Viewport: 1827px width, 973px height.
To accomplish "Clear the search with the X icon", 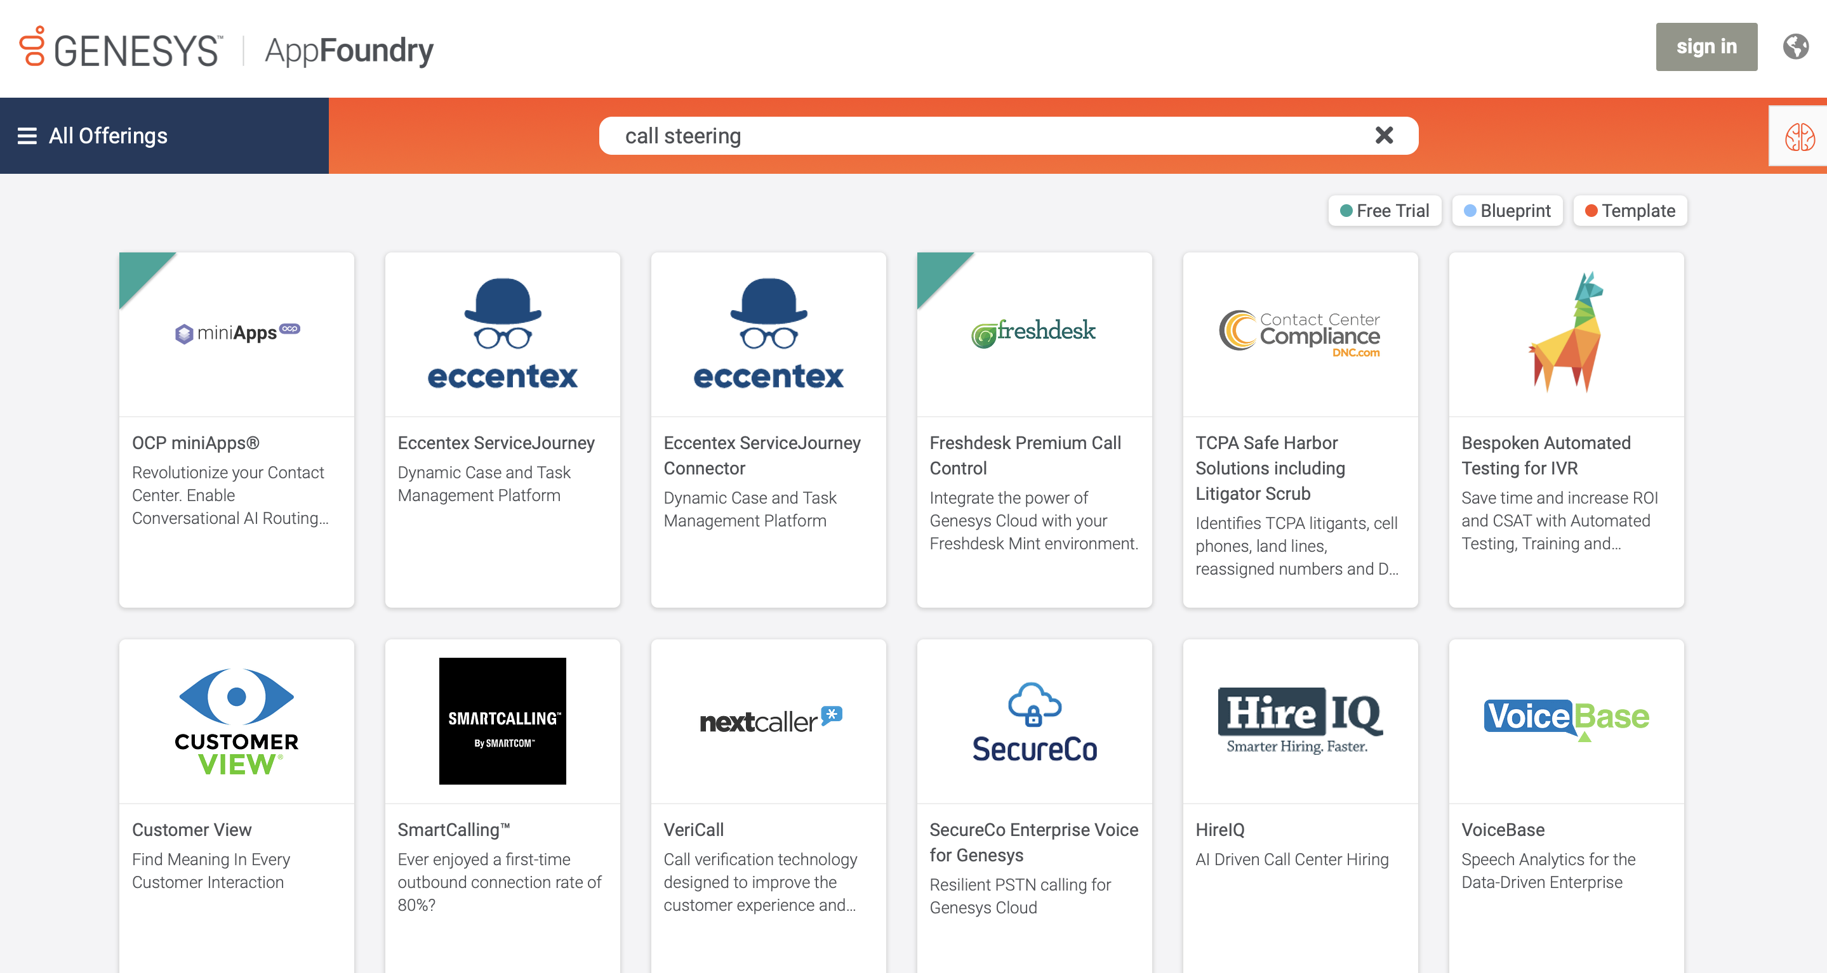I will [x=1384, y=135].
